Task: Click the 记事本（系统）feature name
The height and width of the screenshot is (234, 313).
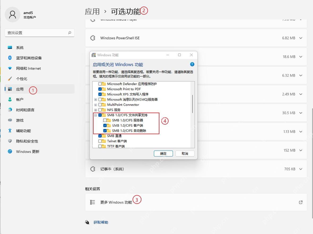Action: tap(112, 169)
